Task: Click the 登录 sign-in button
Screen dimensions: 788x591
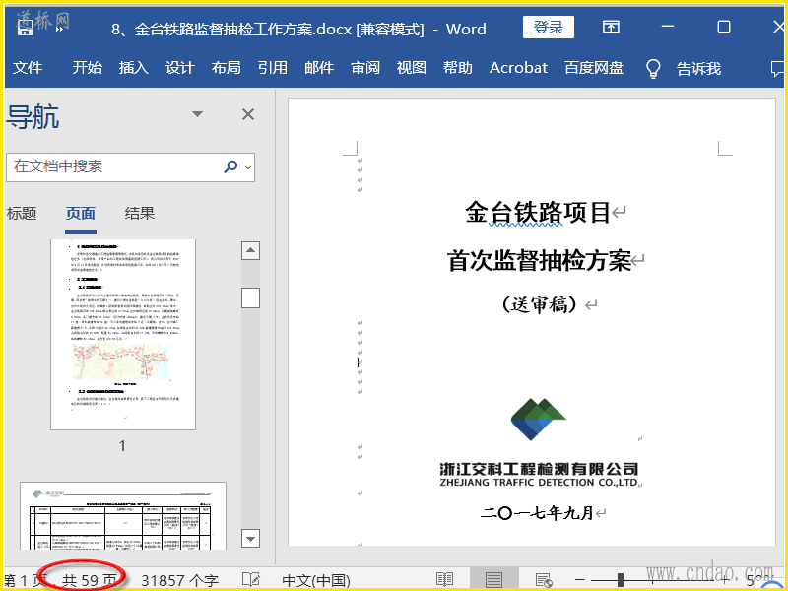Action: tap(549, 28)
